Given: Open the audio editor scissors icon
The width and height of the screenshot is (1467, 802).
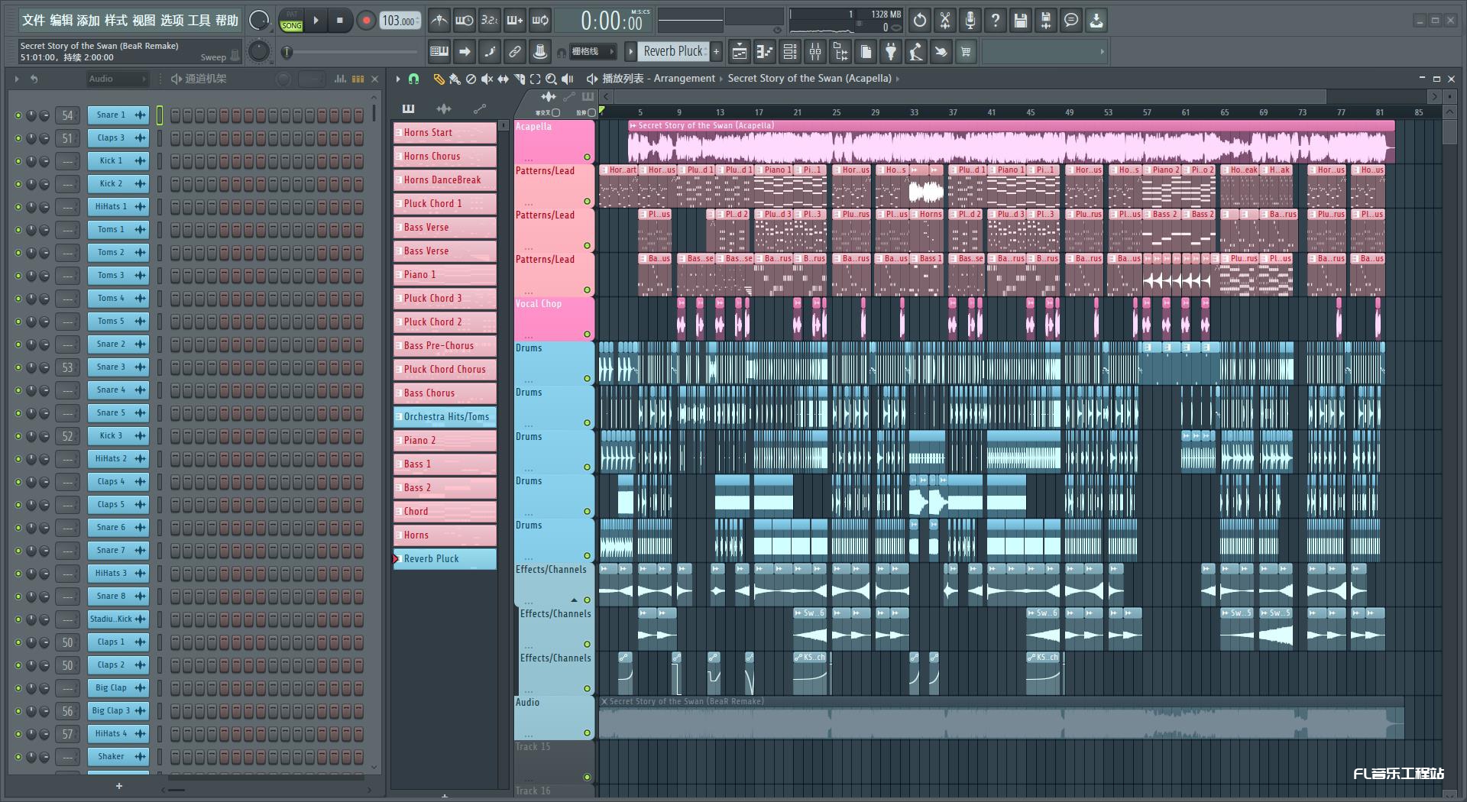Looking at the screenshot, I should [945, 21].
